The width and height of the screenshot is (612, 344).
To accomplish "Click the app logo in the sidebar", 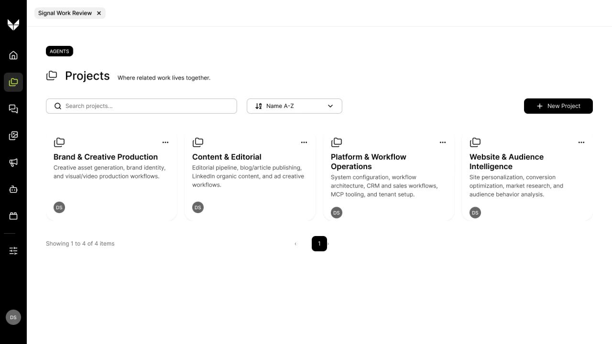I will pos(13,24).
